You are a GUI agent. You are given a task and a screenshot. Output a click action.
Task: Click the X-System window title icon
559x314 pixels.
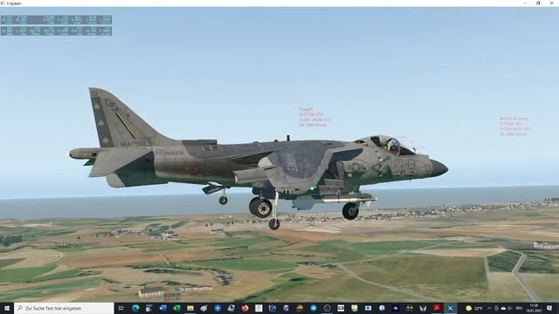point(3,3)
